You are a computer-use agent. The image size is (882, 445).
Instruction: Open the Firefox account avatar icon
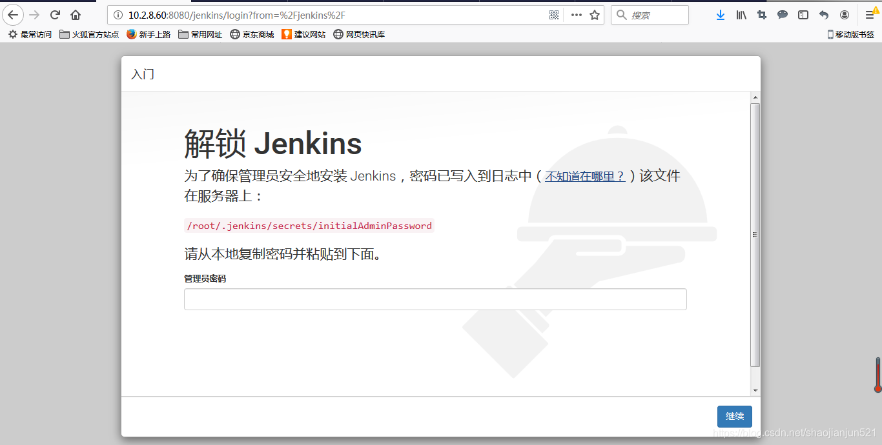[845, 15]
